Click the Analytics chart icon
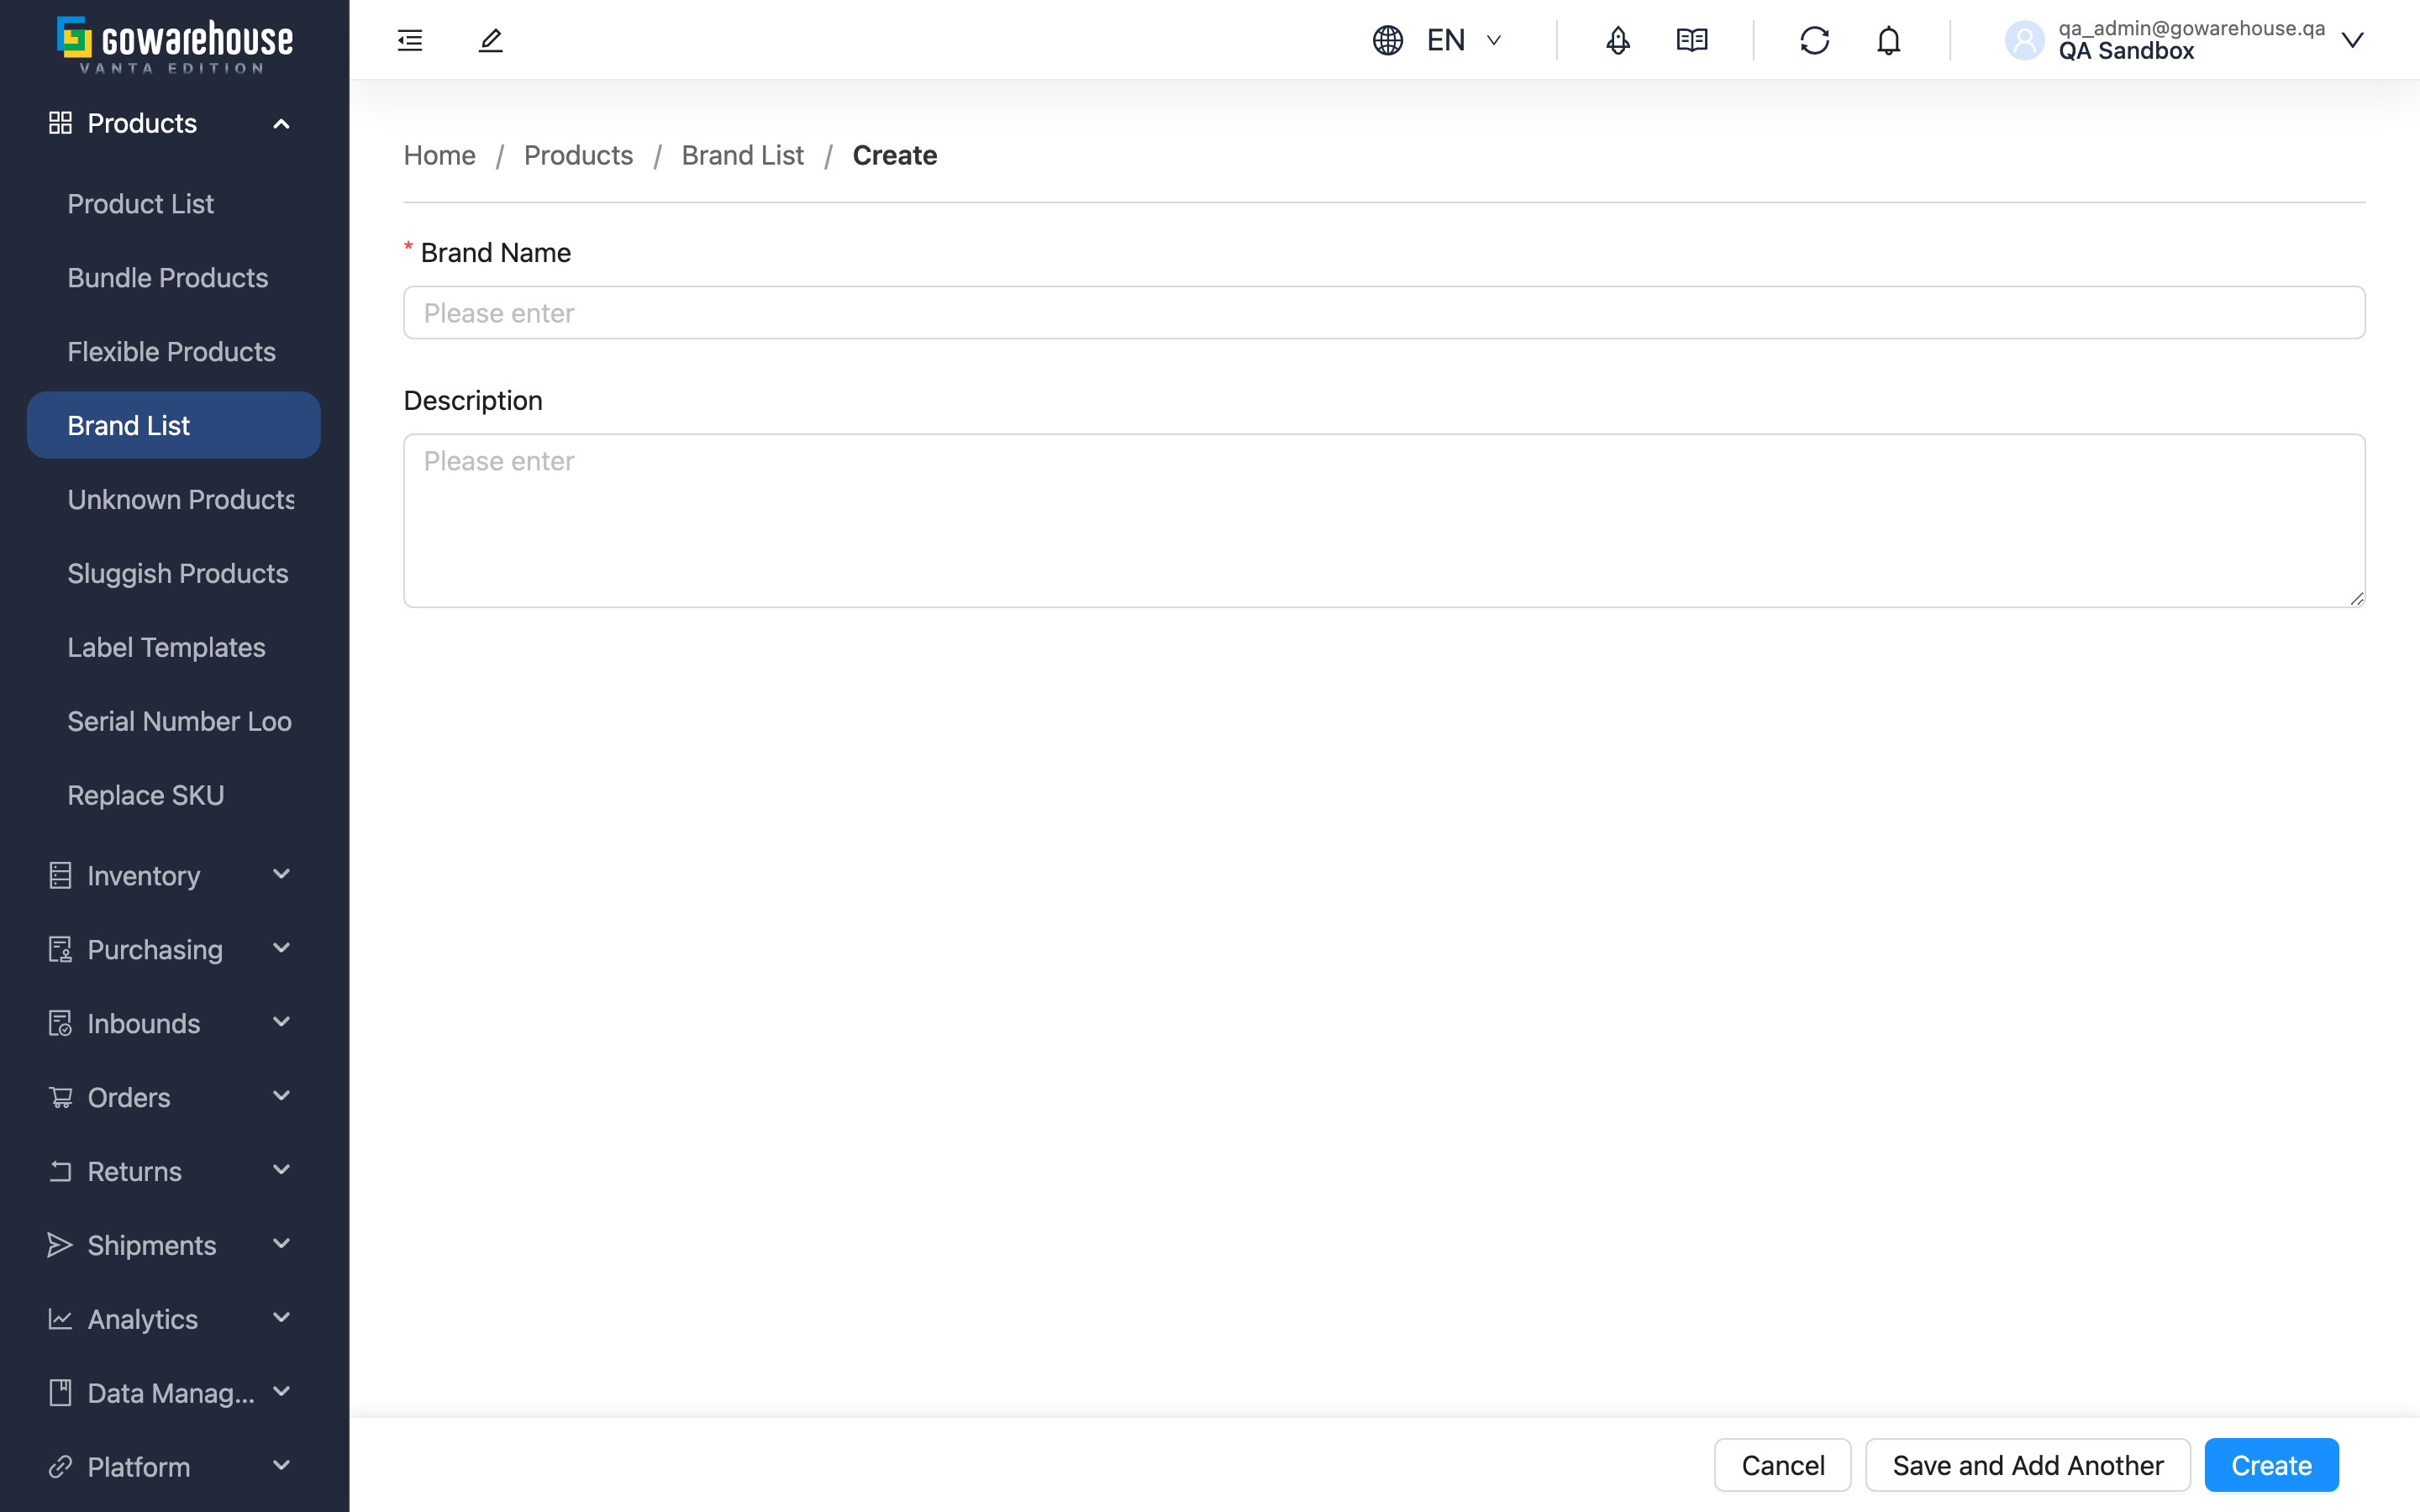Image resolution: width=2420 pixels, height=1512 pixels. [x=60, y=1319]
